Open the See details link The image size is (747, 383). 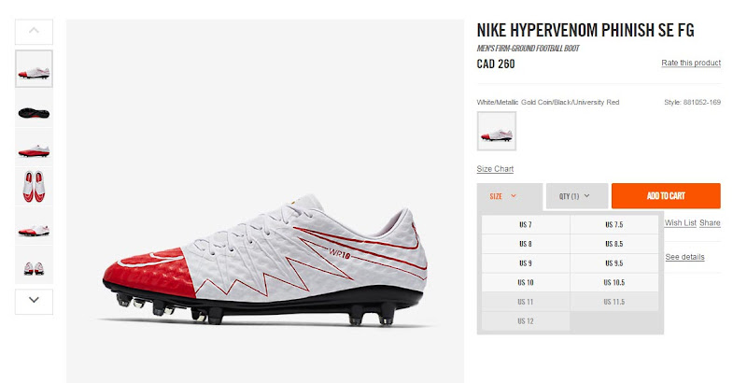coord(684,257)
